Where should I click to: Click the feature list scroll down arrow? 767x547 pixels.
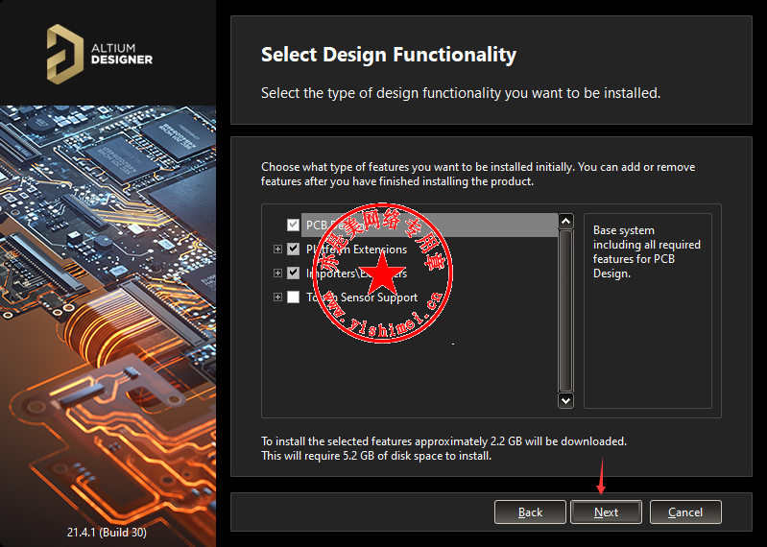565,401
